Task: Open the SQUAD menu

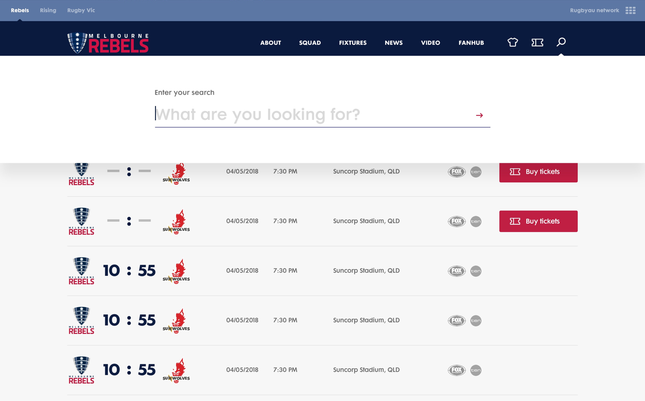Action: [310, 43]
